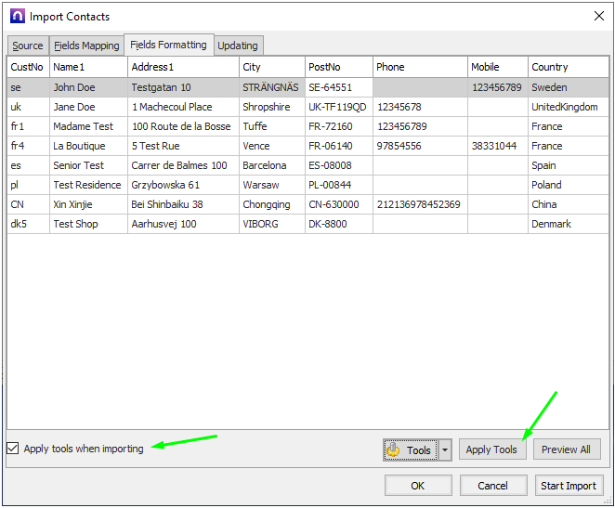This screenshot has height=508, width=615.
Task: Click the app logo in title bar
Action: tap(17, 16)
